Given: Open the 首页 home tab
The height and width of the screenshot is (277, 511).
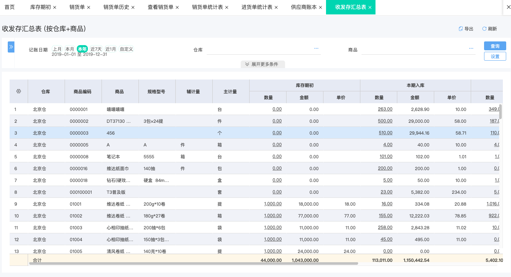Looking at the screenshot, I should pyautogui.click(x=10, y=7).
